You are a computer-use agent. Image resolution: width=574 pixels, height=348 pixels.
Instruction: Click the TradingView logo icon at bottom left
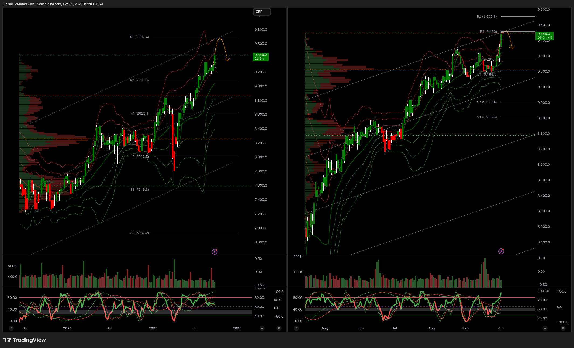pos(7,340)
